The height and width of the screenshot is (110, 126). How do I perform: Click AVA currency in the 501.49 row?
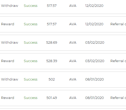click(73, 98)
